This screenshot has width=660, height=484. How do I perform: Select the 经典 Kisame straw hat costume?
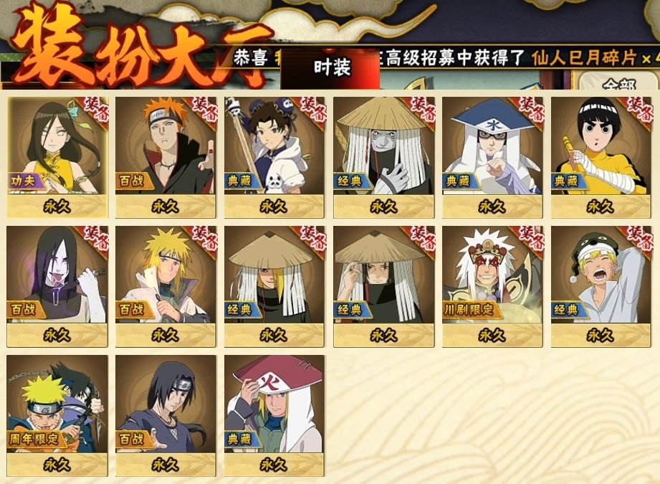(x=384, y=157)
